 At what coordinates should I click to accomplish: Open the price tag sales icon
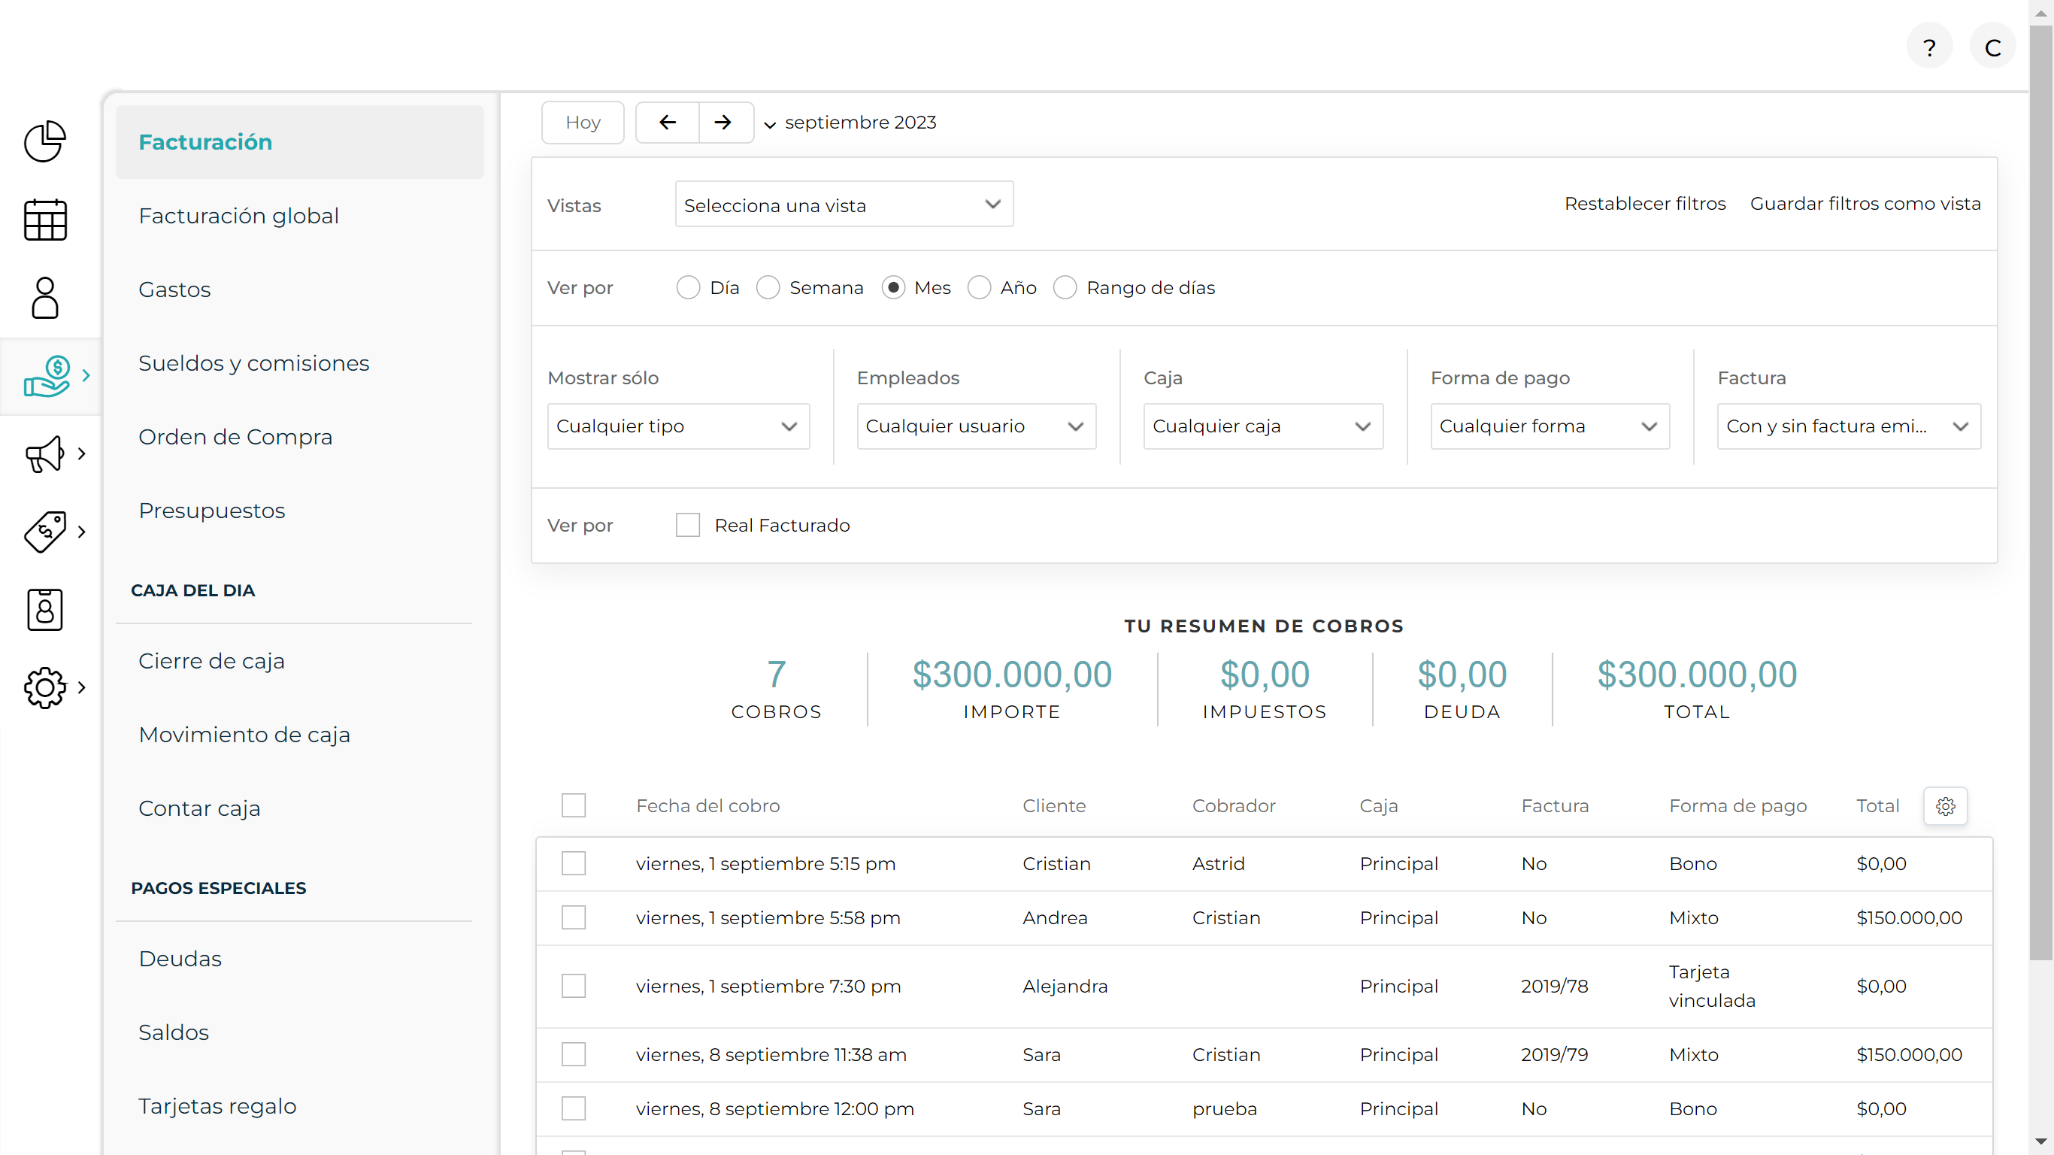pyautogui.click(x=44, y=531)
